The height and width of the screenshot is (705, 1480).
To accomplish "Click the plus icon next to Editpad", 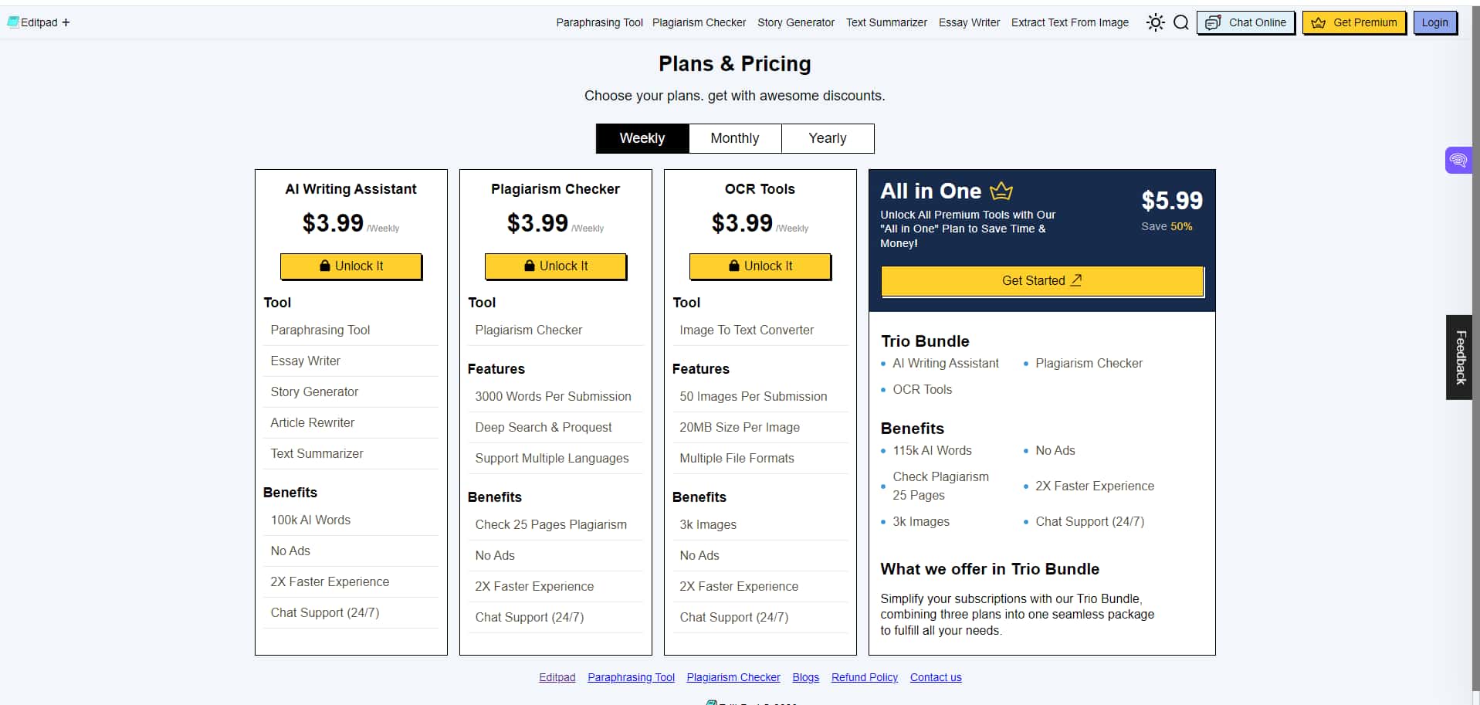I will [66, 22].
